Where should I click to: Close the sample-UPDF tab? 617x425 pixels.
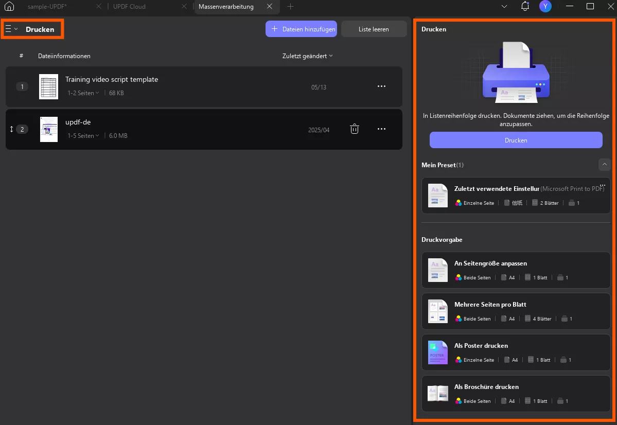[99, 6]
